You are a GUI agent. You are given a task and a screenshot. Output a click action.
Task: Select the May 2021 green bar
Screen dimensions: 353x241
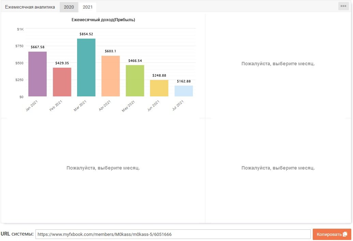(135, 81)
